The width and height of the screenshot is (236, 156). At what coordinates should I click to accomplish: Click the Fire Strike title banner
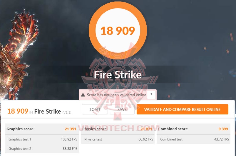118,75
